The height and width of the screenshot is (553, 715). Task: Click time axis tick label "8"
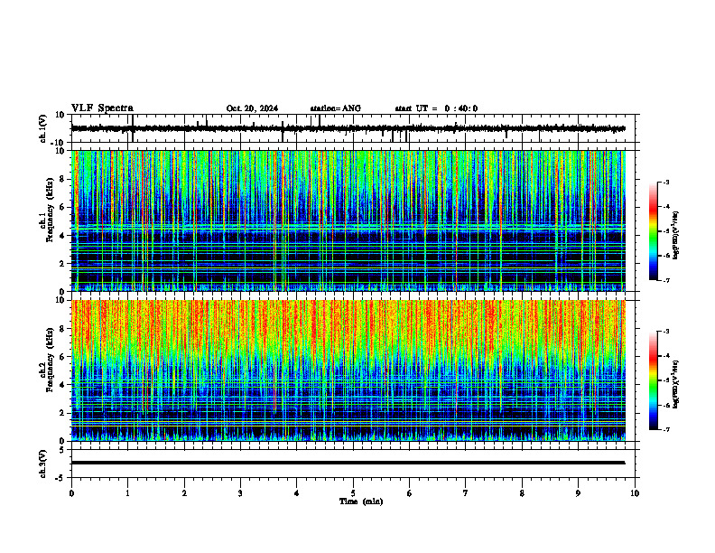pos(522,493)
